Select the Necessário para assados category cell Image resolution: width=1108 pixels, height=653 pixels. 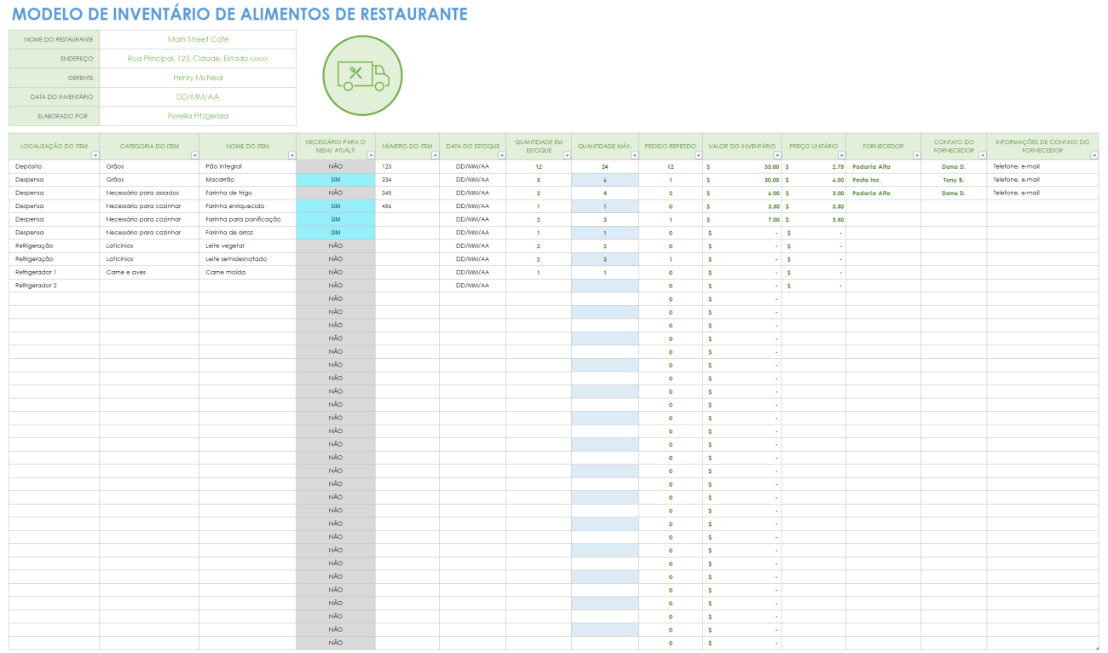149,193
